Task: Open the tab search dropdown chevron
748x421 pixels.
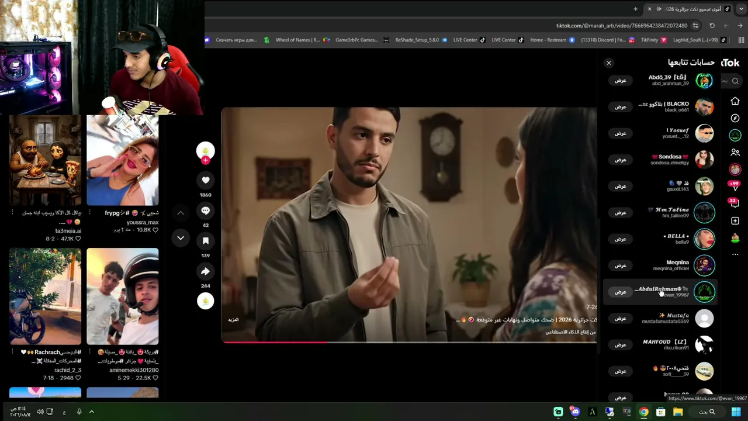Action: (x=740, y=9)
